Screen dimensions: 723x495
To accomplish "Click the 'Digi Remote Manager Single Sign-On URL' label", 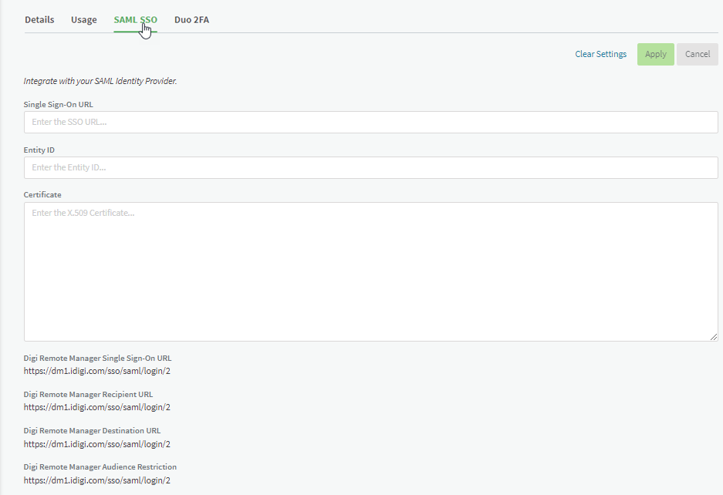I will 97,358.
